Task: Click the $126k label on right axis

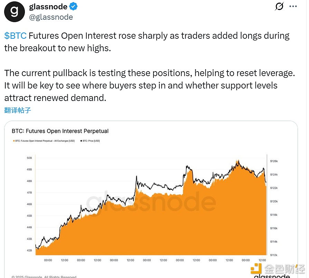Action: (274, 161)
